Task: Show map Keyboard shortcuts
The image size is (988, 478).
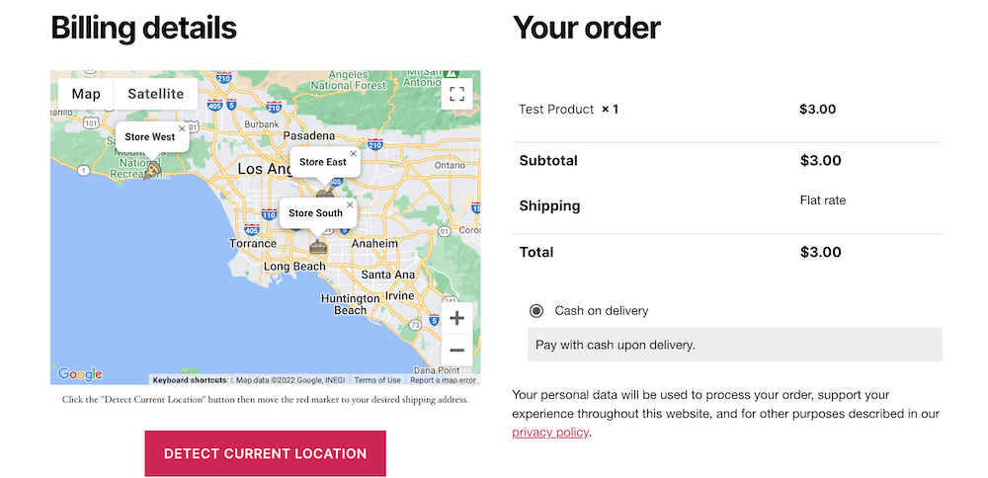Action: [190, 380]
